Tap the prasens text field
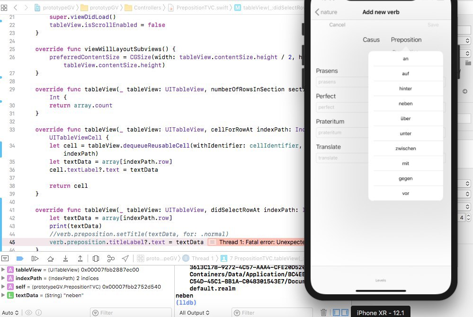The width and height of the screenshot is (473, 317). (x=342, y=82)
